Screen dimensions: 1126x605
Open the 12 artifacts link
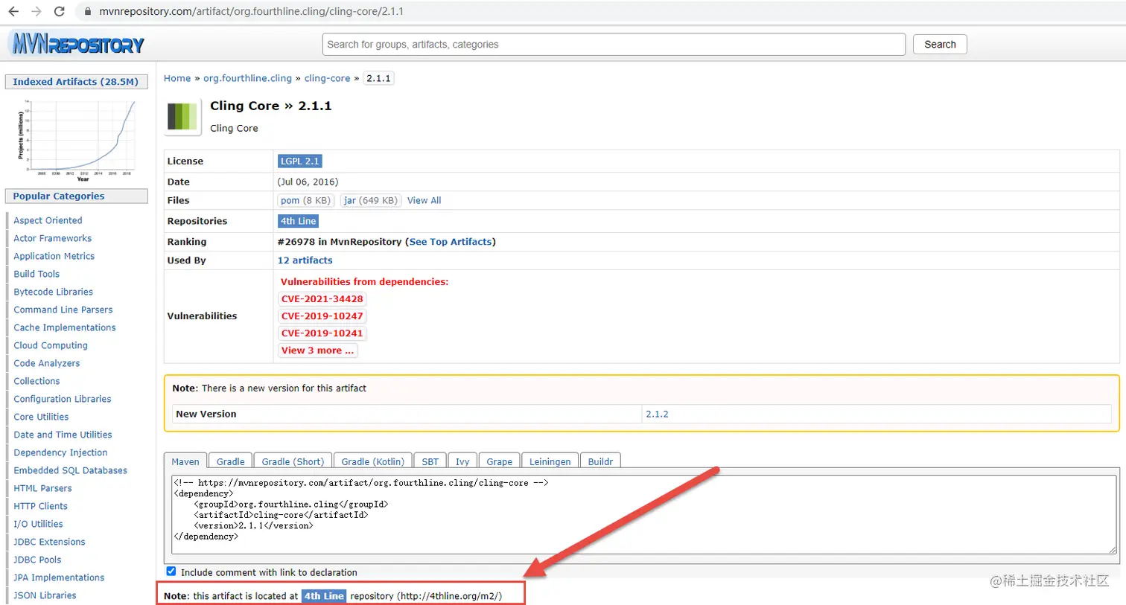(x=305, y=260)
